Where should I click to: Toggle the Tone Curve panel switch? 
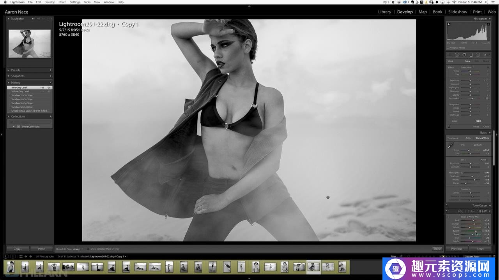pyautogui.click(x=447, y=206)
